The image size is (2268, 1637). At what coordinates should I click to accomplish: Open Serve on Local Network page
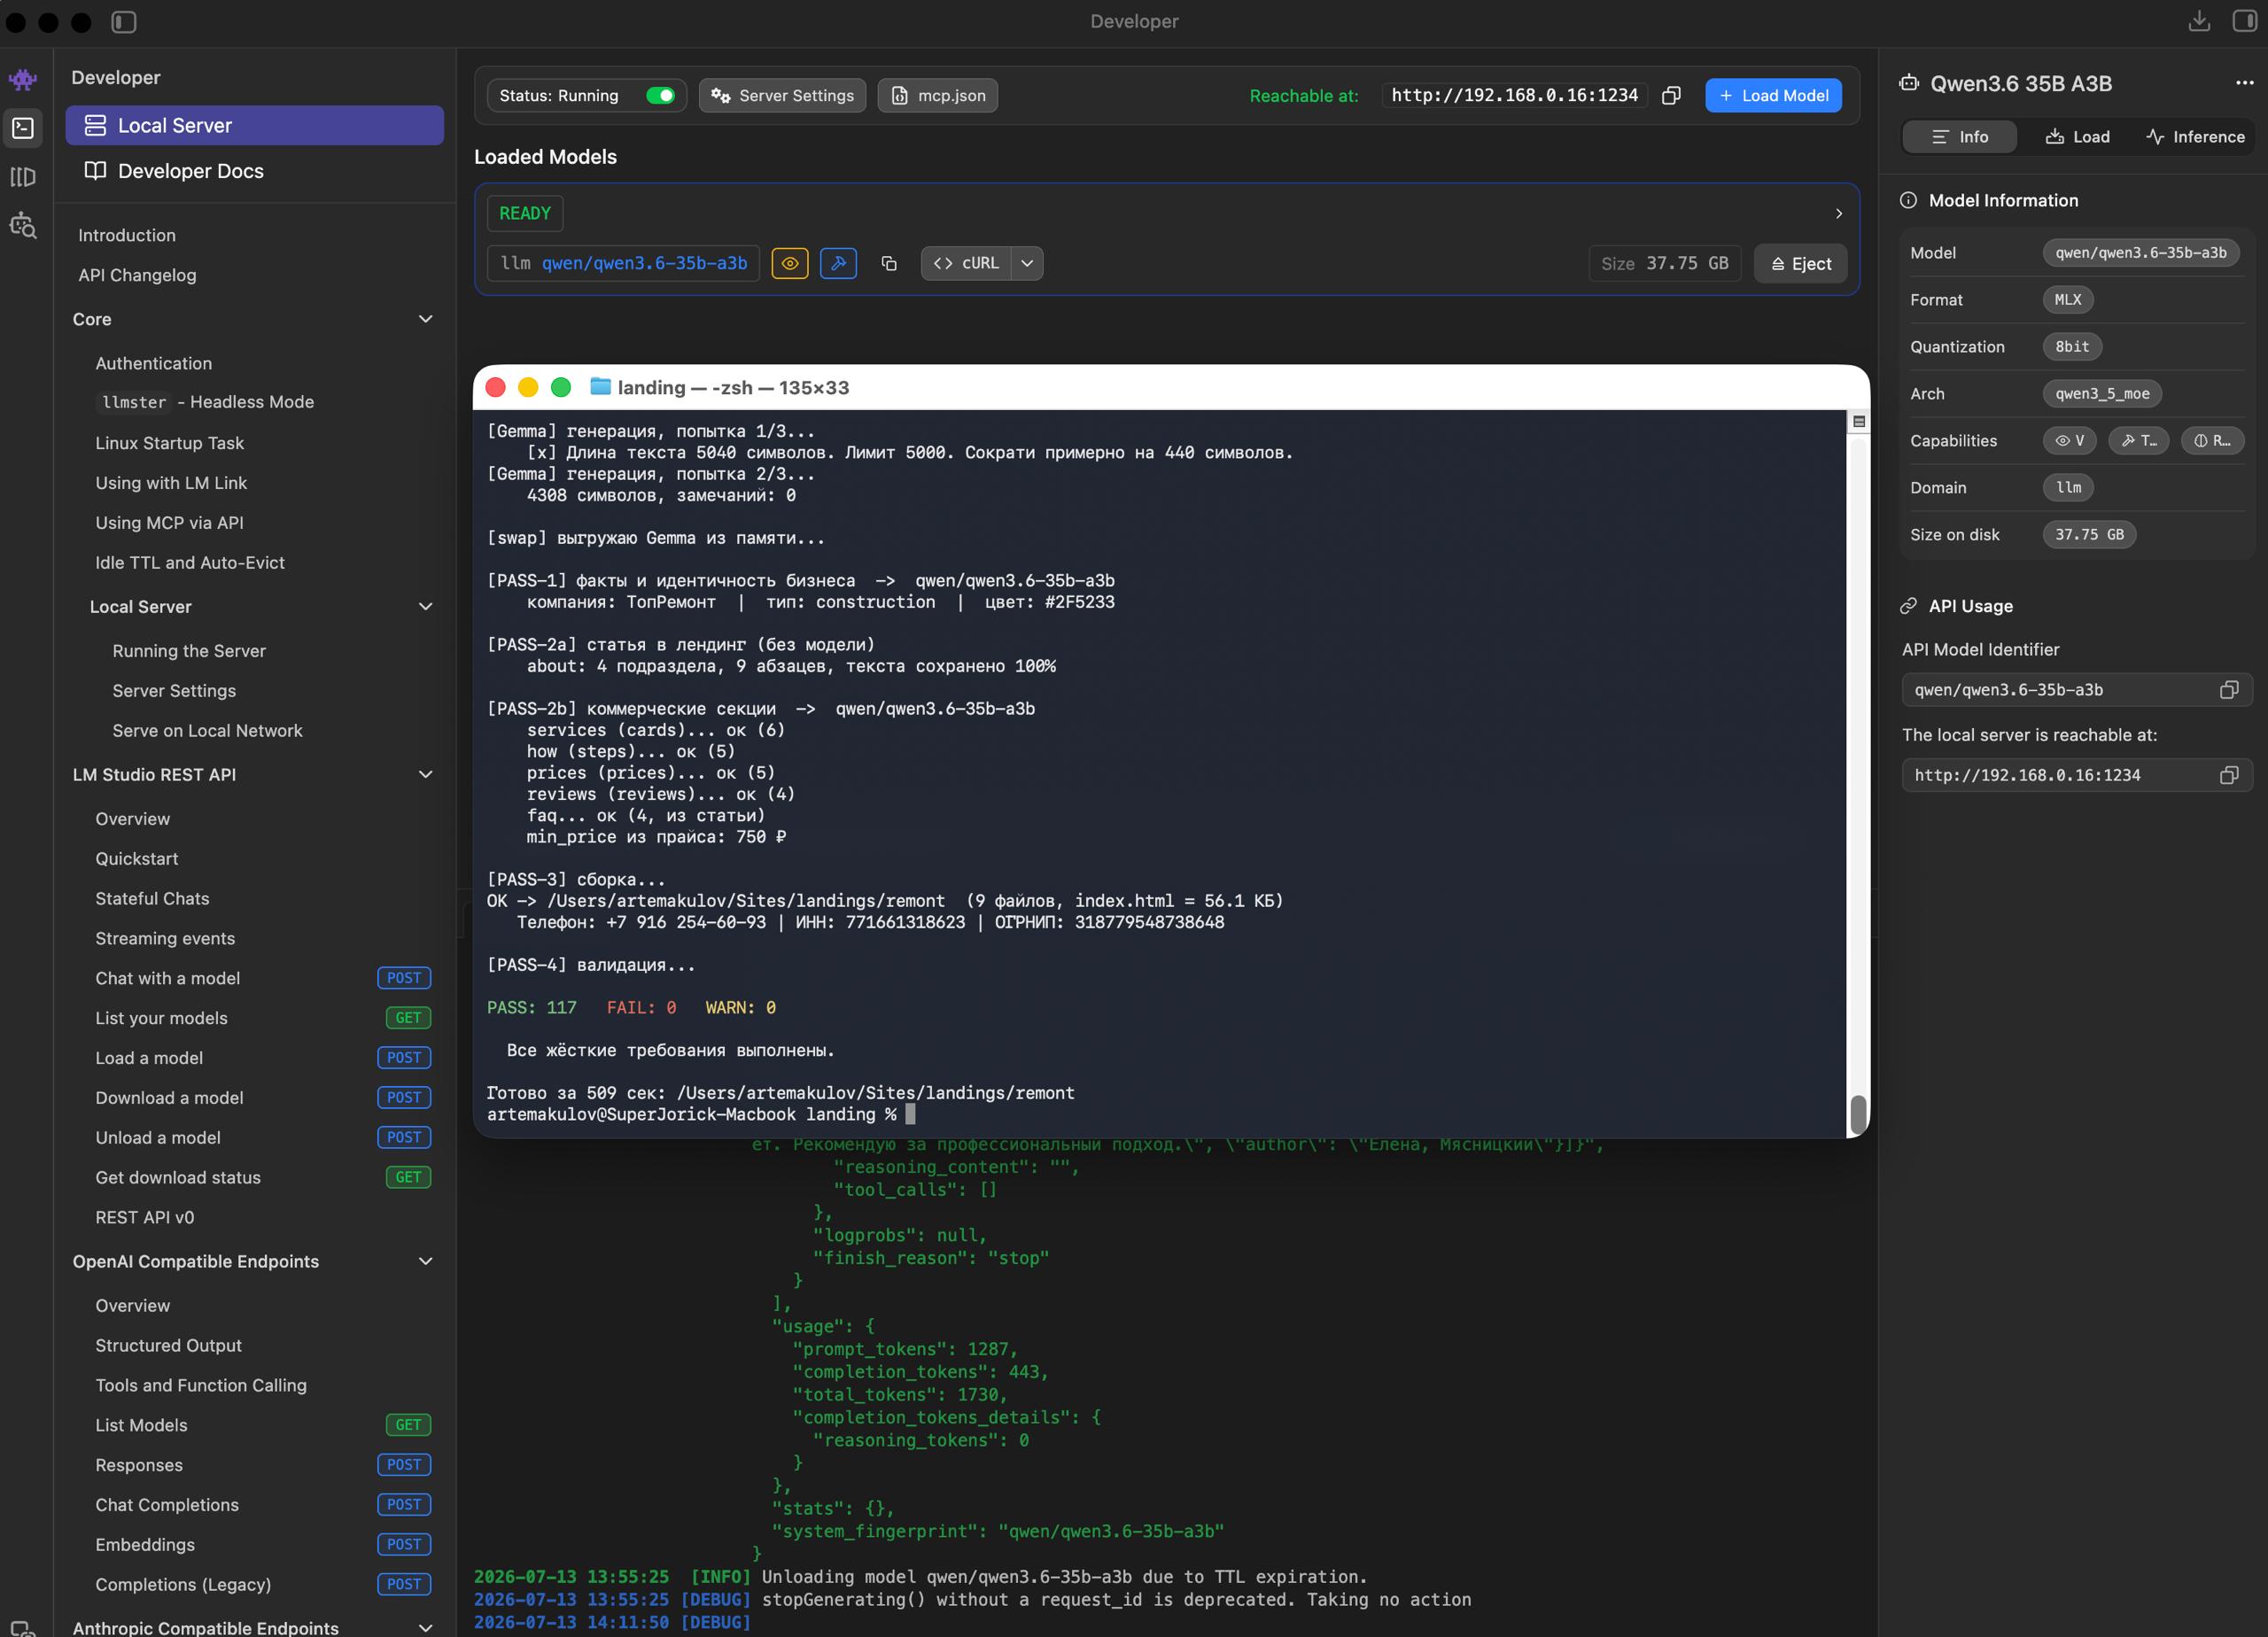(207, 731)
